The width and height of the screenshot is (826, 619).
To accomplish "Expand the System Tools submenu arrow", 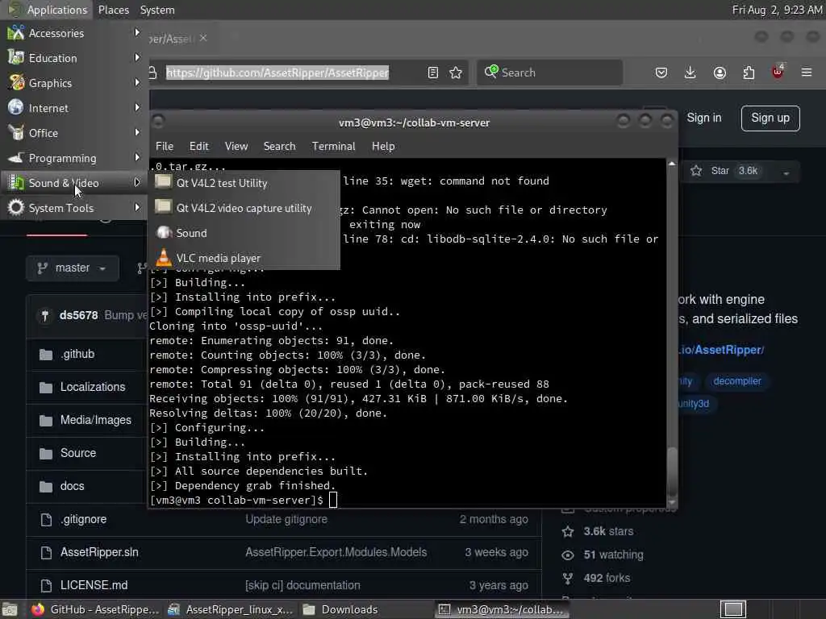I will coord(137,207).
